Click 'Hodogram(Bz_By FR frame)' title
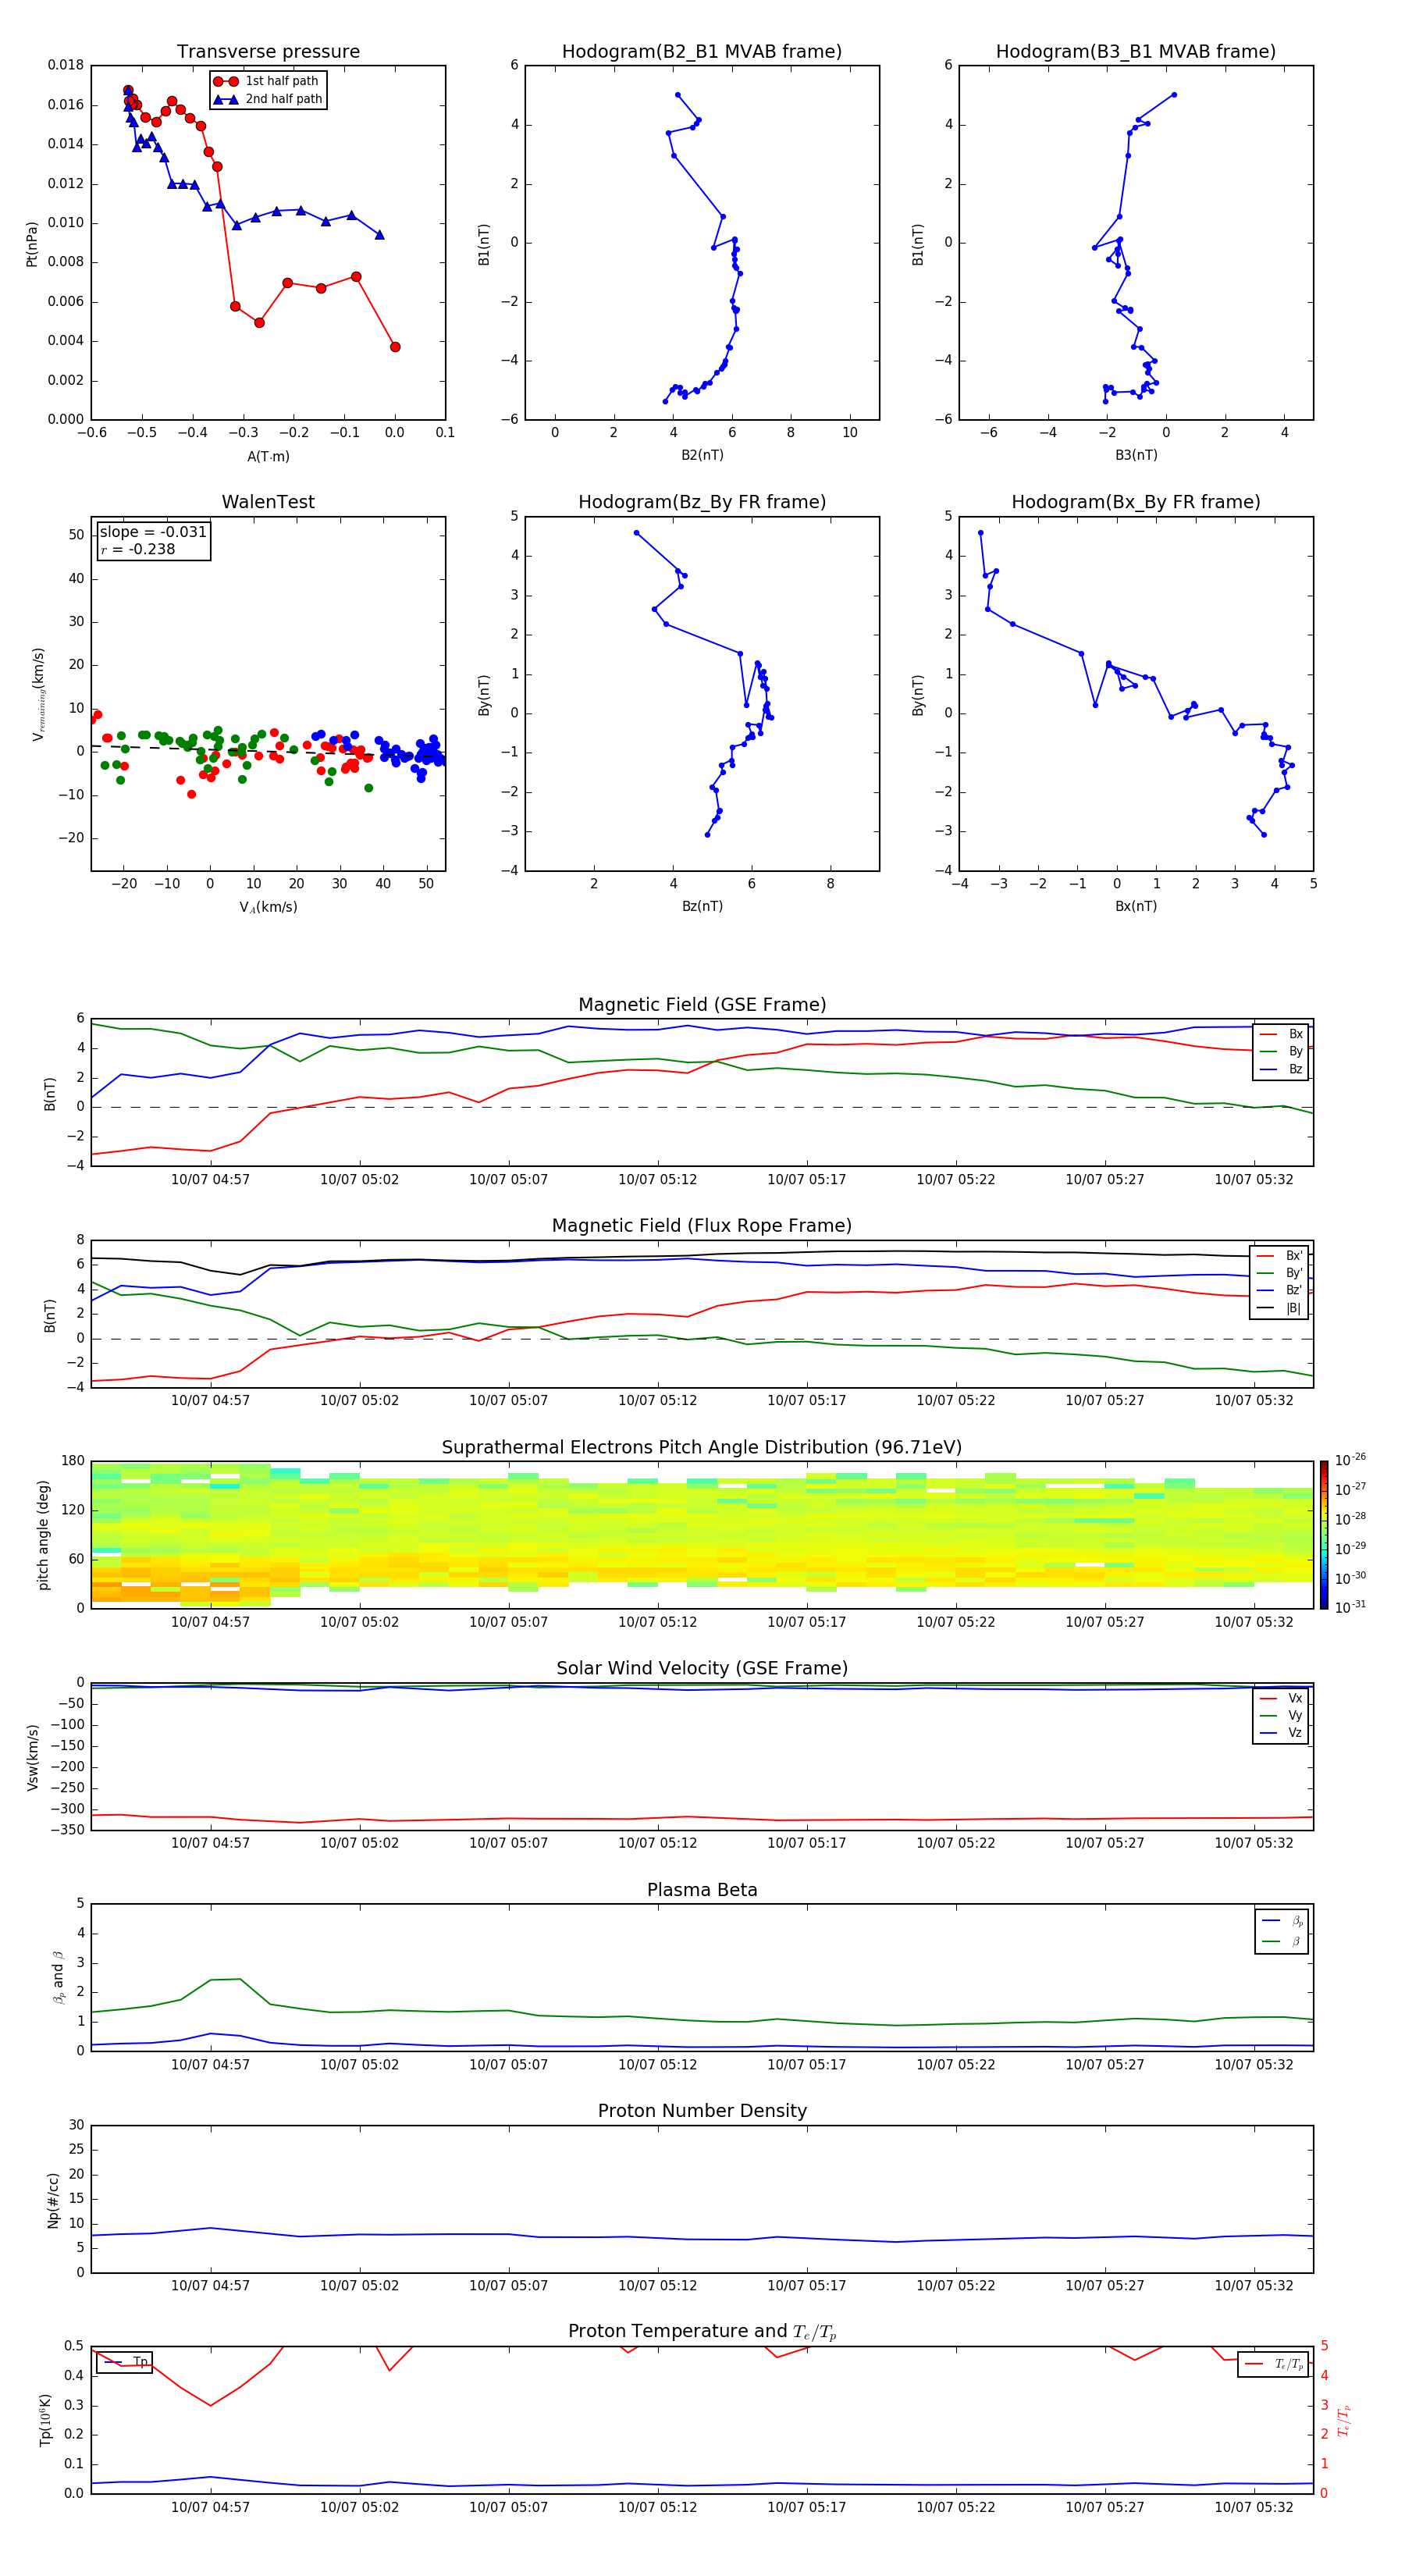Viewport: 1405px width, 2576px height. click(702, 502)
